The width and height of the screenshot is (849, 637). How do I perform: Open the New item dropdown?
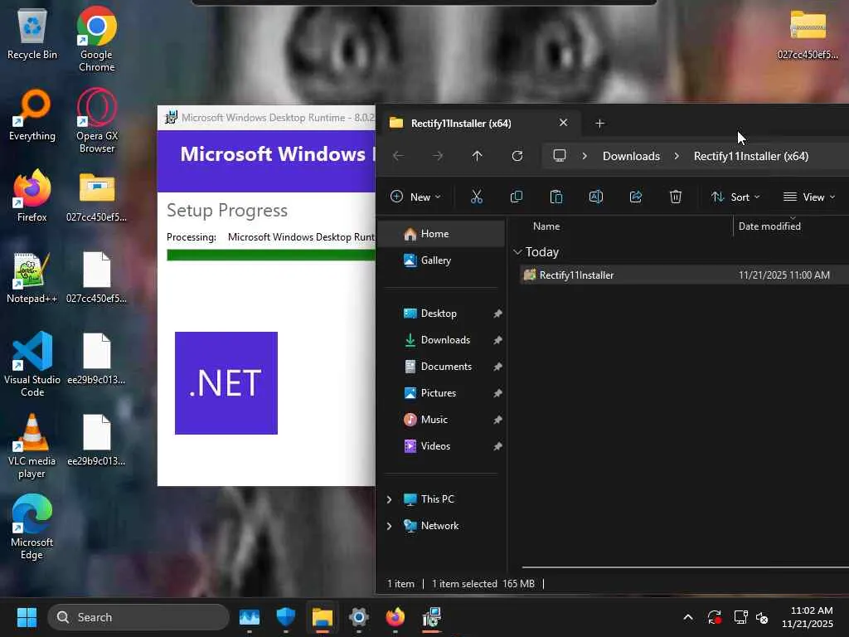[x=416, y=197]
